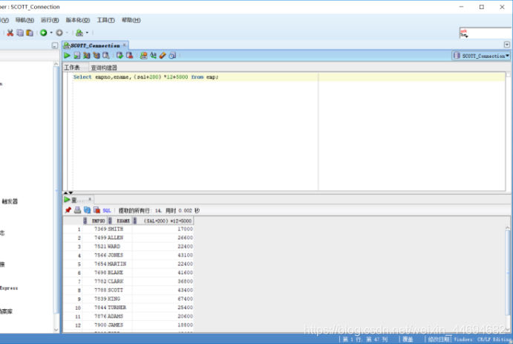Rollback changes with the red database icon

pyautogui.click(x=130, y=55)
